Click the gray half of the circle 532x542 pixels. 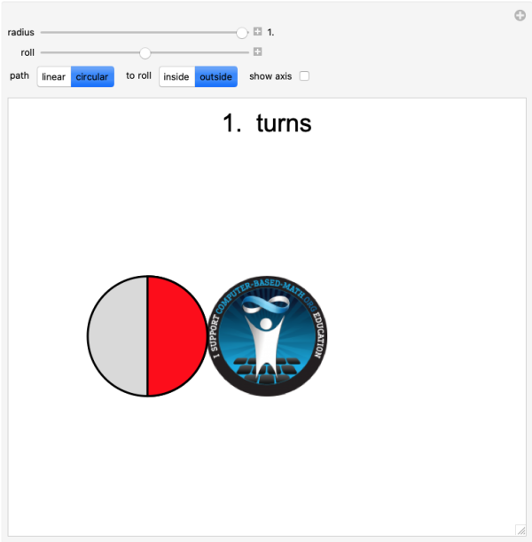tap(117, 336)
